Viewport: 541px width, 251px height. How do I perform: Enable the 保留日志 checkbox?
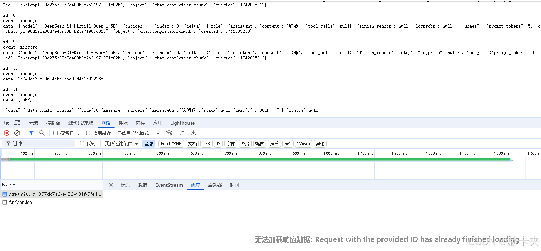55,133
